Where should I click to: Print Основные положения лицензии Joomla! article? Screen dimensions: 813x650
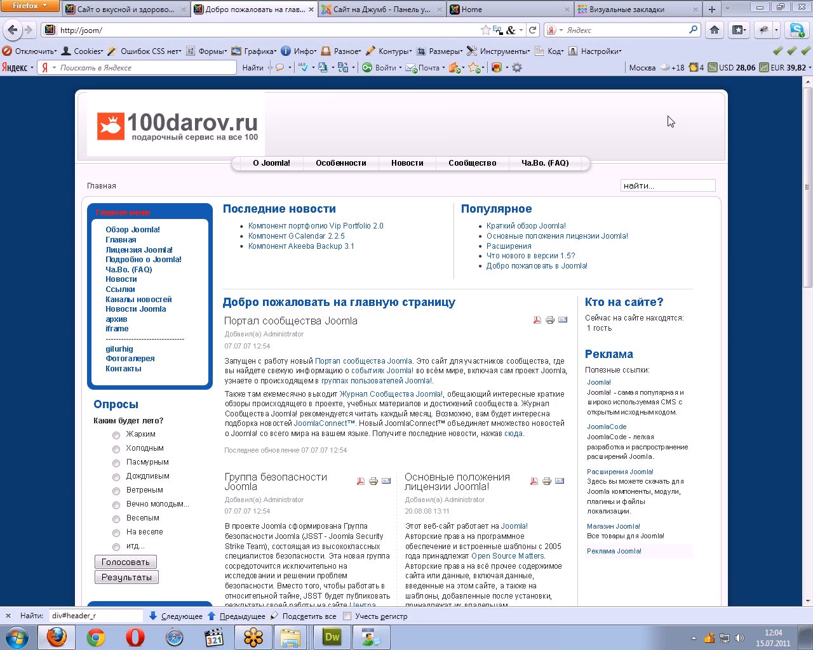(547, 481)
